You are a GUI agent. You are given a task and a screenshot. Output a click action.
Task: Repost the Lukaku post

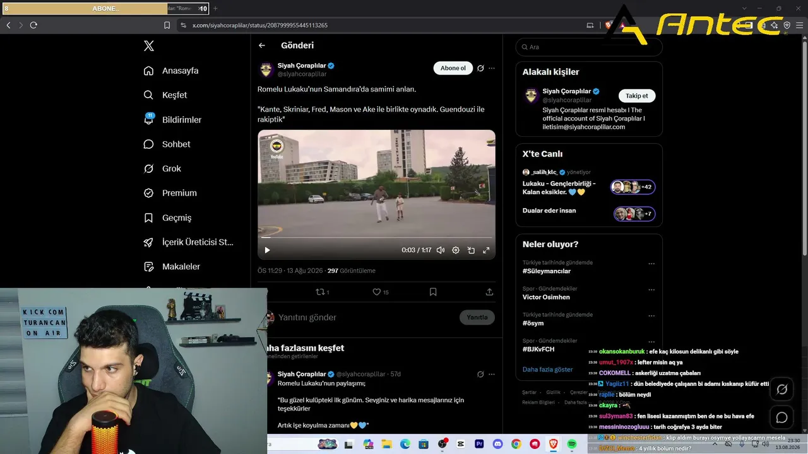click(x=322, y=292)
